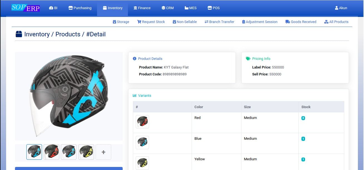Switch to the Inventory tab
This screenshot has height=170, width=364.
pos(112,8)
